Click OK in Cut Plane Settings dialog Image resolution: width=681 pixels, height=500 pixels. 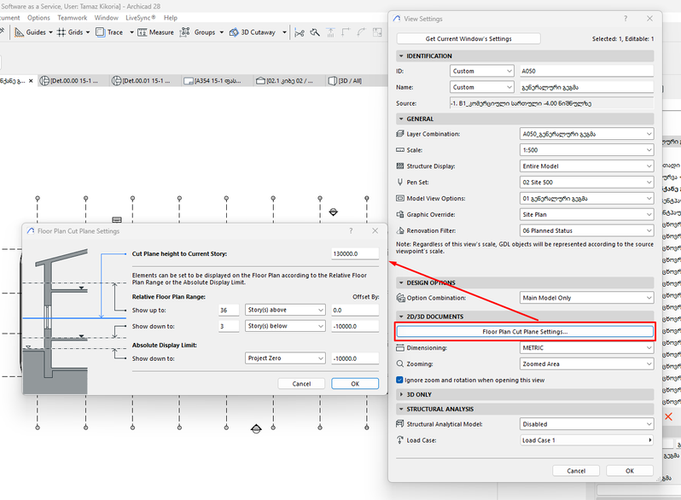355,384
